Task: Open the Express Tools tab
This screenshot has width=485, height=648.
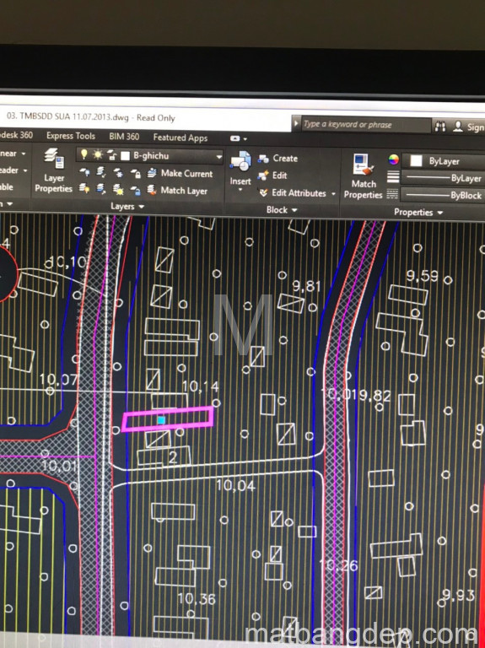Action: (71, 136)
